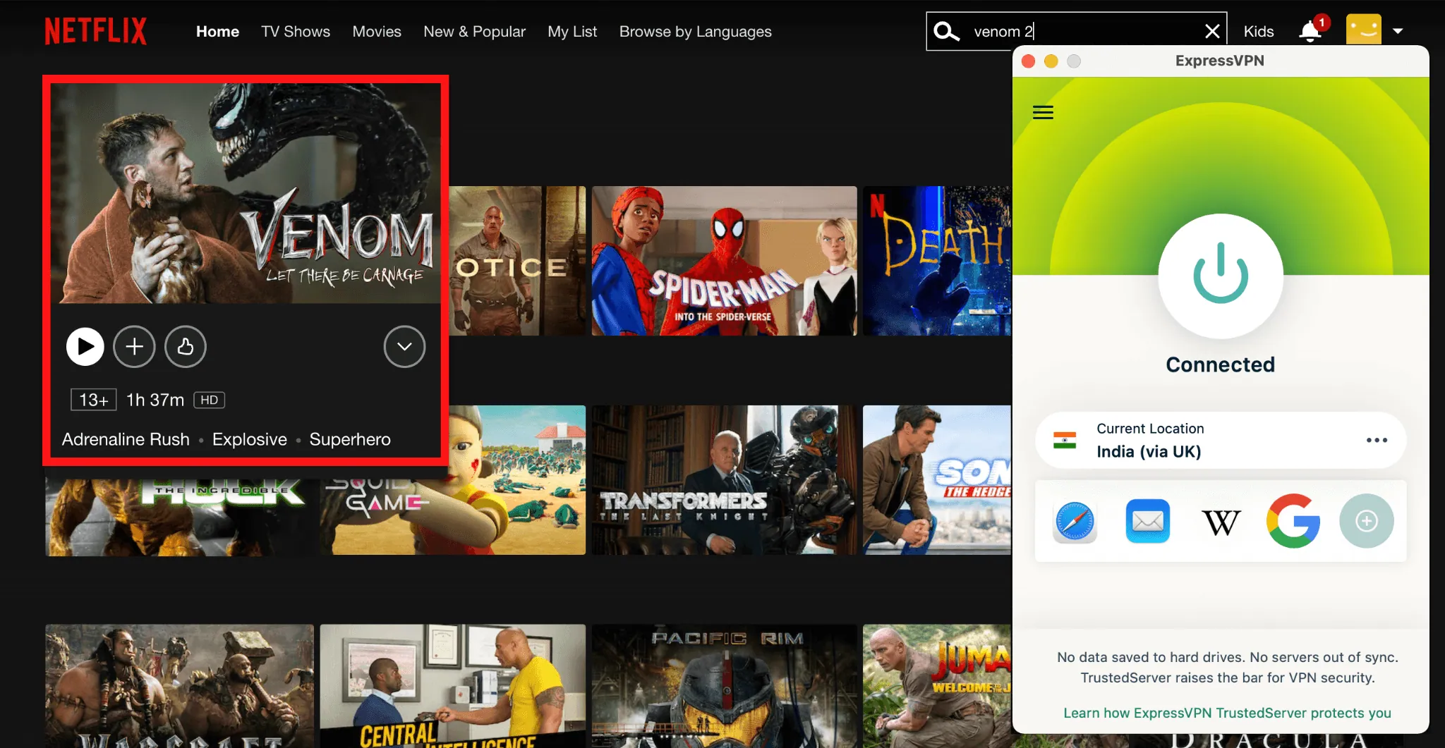Click notification badge count 1
Screen dimensions: 1445x748
[1322, 23]
